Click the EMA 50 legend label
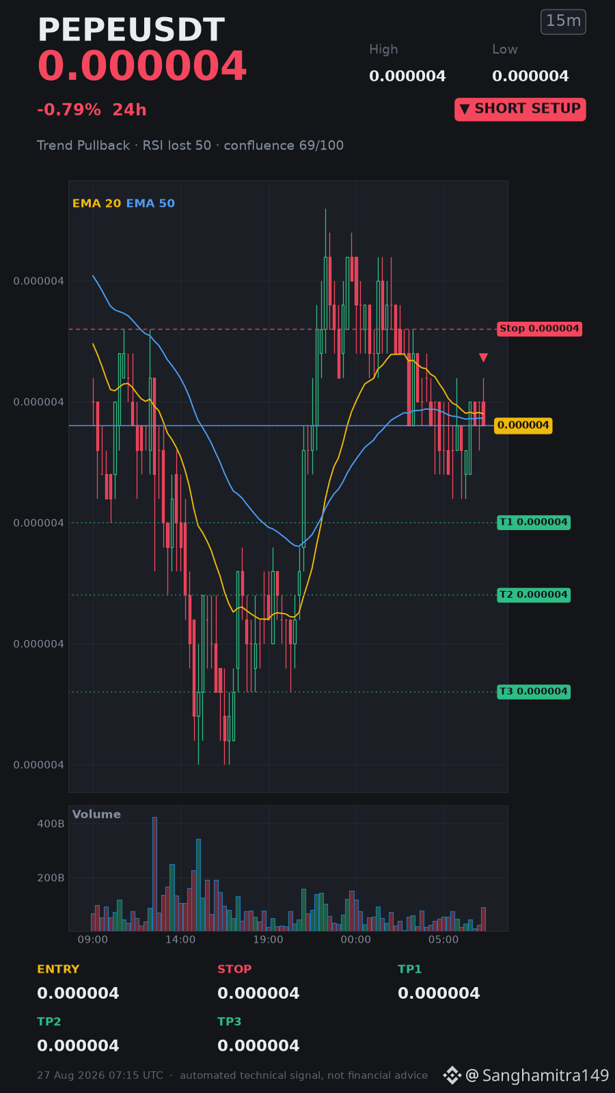Image resolution: width=615 pixels, height=1093 pixels. (150, 204)
